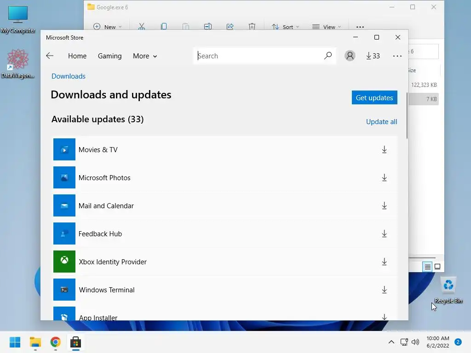Open Google Chrome from the taskbar
The height and width of the screenshot is (353, 471).
[56, 342]
